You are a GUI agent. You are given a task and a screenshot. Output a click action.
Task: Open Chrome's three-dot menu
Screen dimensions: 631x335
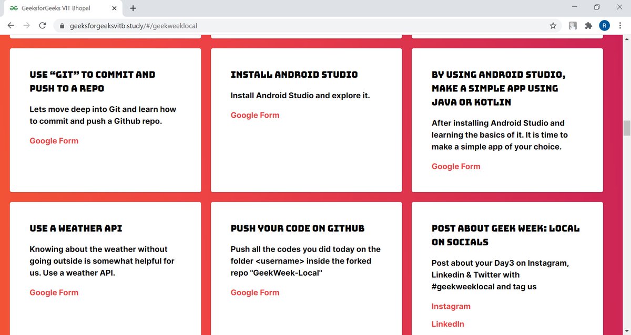pyautogui.click(x=620, y=25)
